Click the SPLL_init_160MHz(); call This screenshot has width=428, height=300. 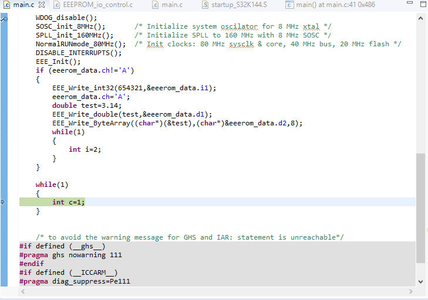coord(75,35)
